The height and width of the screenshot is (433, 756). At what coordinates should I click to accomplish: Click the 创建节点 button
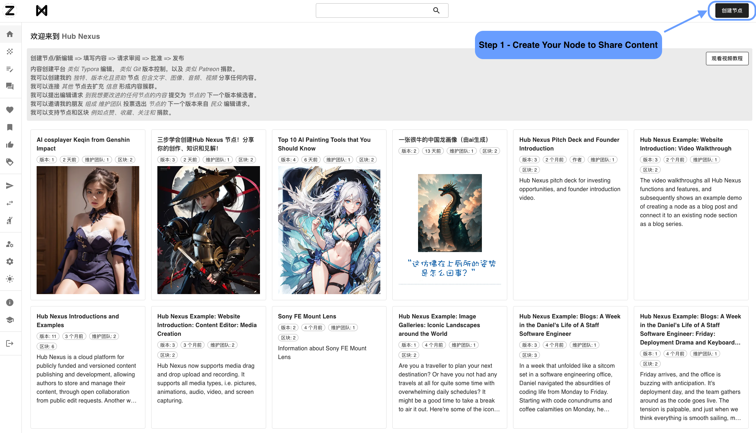coord(732,11)
